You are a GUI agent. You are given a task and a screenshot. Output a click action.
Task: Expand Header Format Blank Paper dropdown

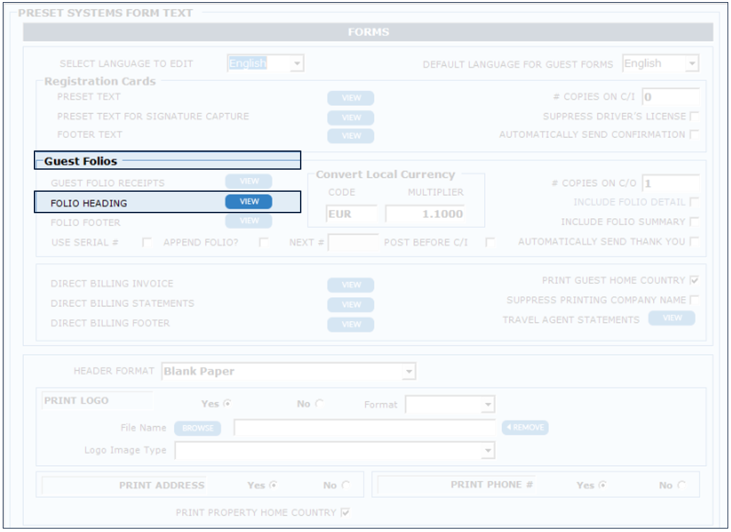click(410, 372)
